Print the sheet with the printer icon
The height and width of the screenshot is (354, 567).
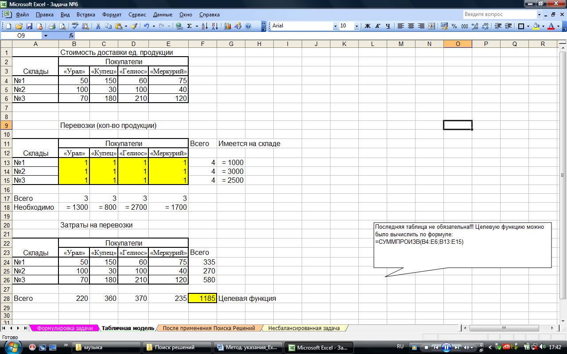coord(51,26)
